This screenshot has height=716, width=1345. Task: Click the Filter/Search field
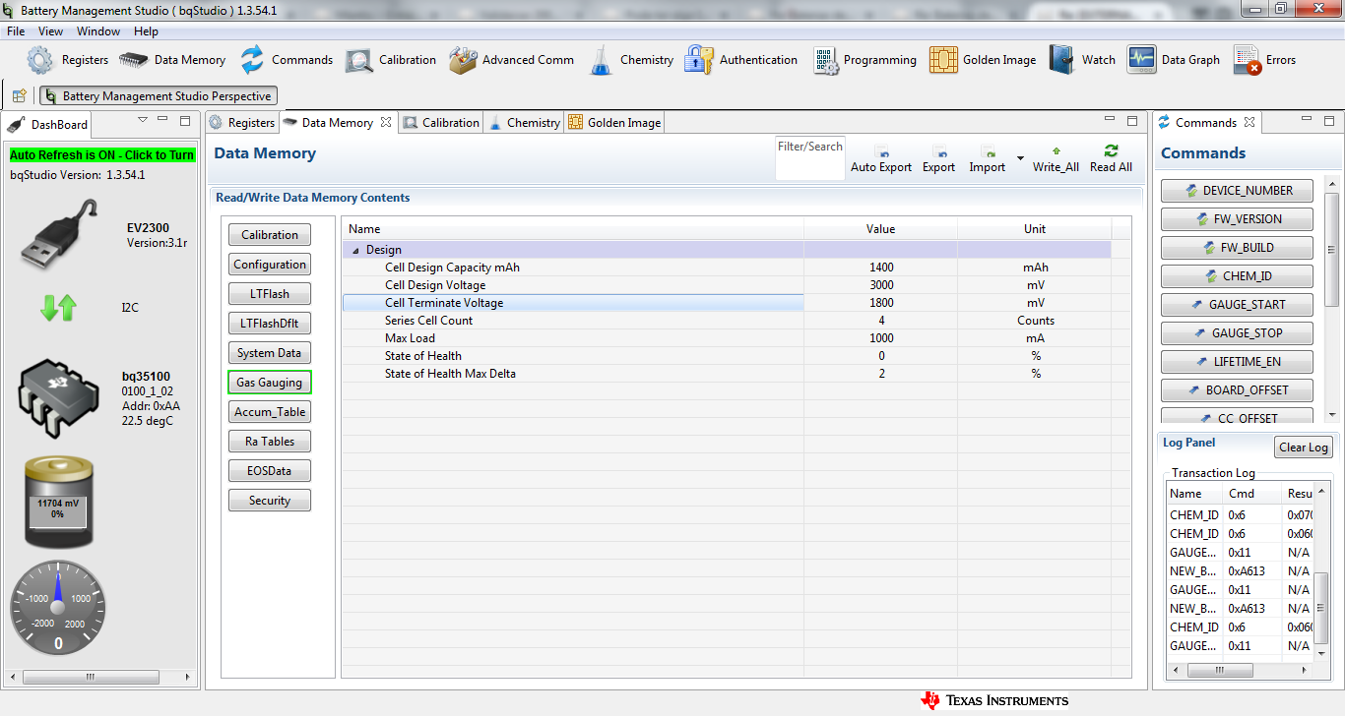810,158
